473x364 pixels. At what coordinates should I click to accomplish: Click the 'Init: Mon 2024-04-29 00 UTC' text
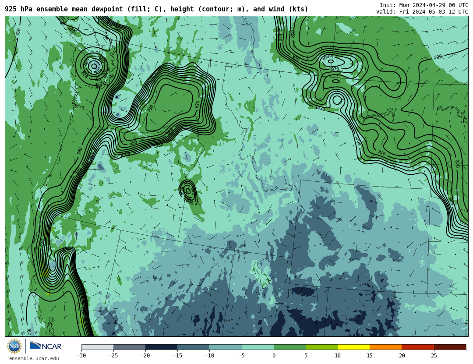[x=424, y=5]
